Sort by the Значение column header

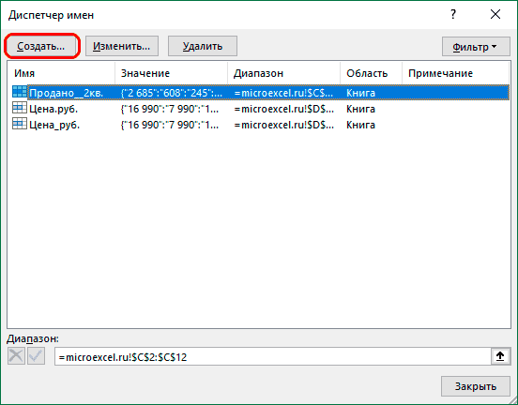[x=172, y=73]
